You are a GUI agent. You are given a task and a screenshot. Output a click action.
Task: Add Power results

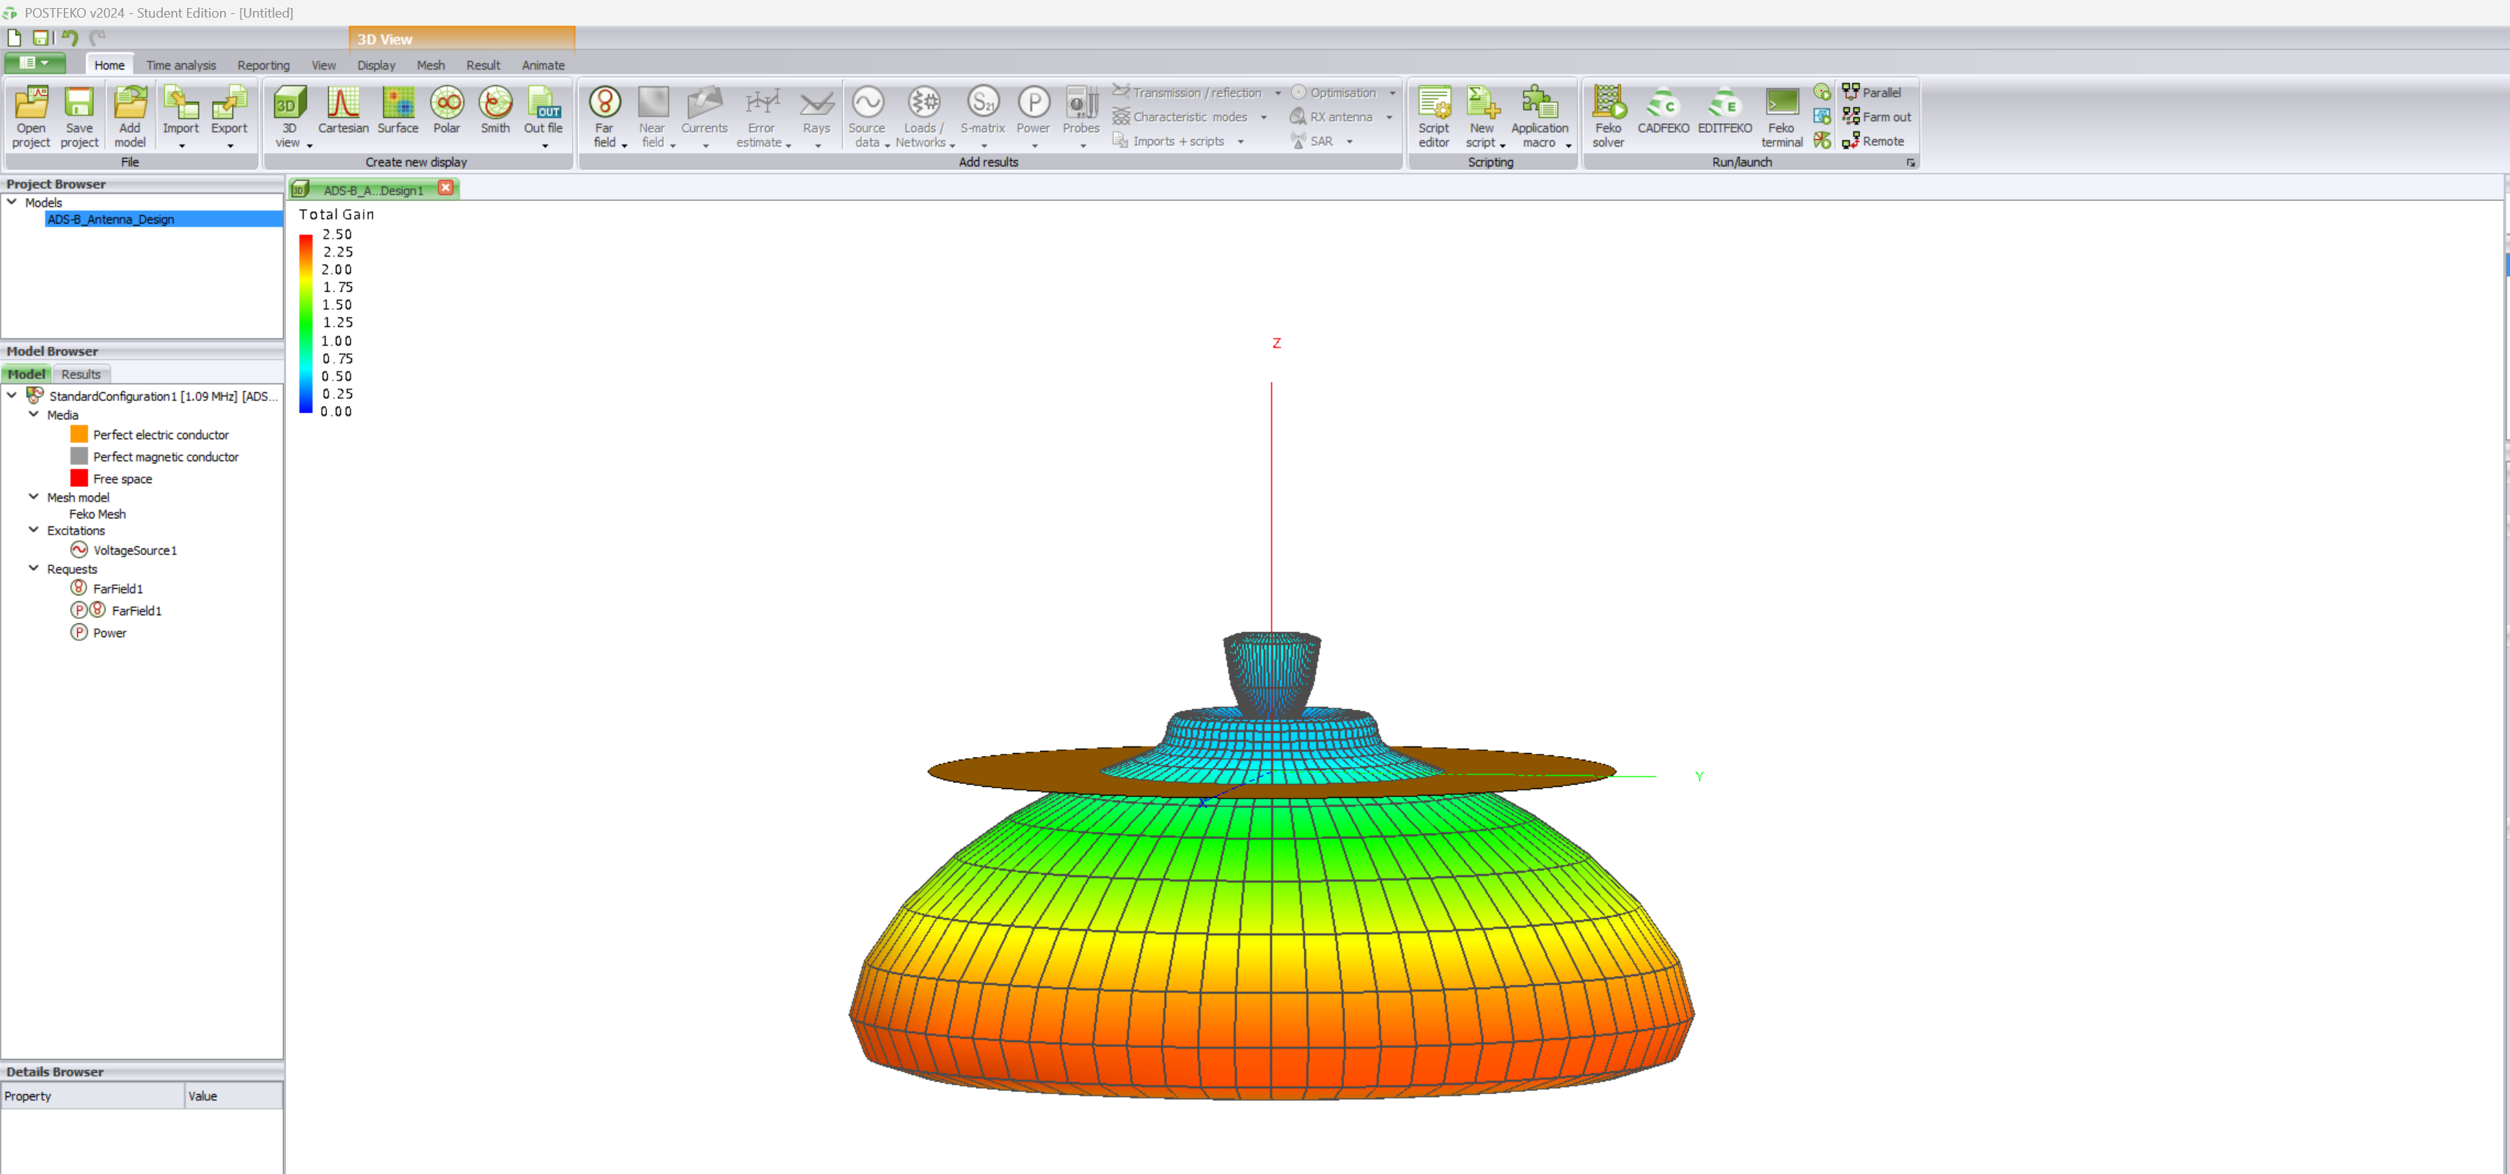pos(1033,116)
